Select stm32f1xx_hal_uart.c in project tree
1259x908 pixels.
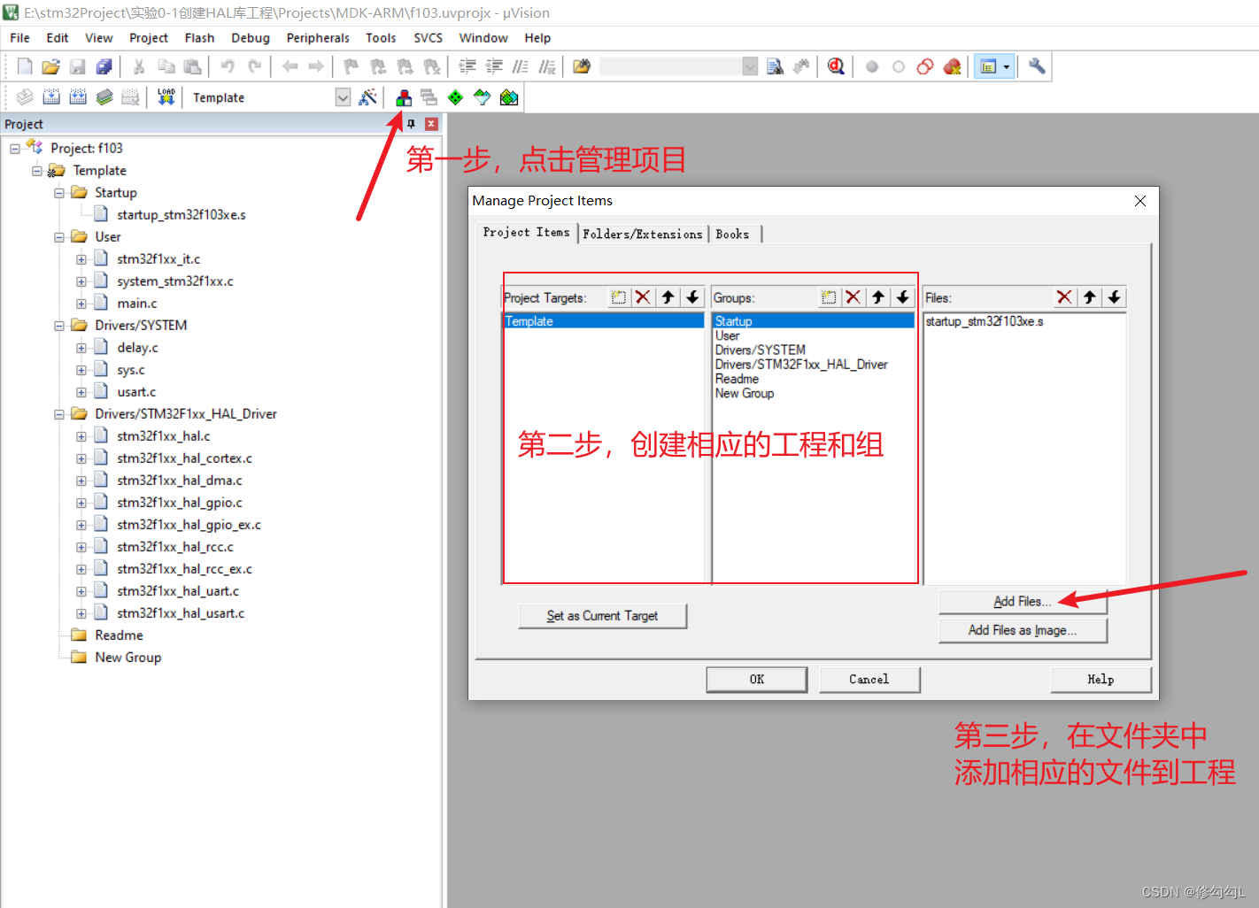[x=178, y=591]
